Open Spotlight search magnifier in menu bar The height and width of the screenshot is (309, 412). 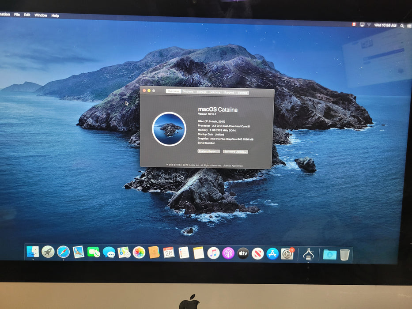(x=402, y=26)
